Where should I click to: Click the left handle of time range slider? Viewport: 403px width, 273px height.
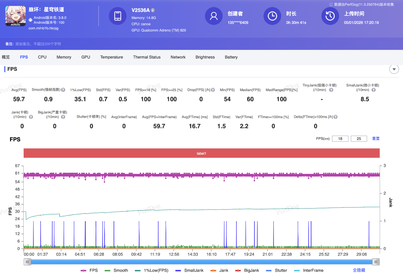28,262
